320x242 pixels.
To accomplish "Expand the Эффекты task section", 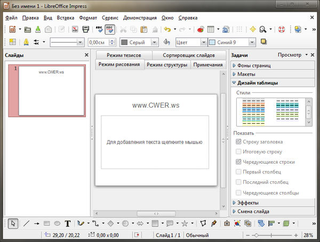I will tap(248, 203).
